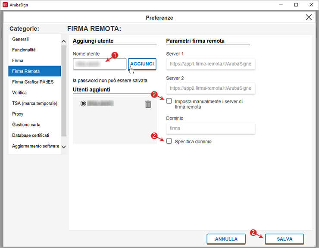Select the added user radio button
319x248 pixels.
[83, 104]
